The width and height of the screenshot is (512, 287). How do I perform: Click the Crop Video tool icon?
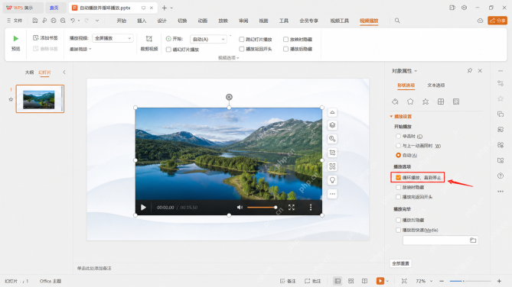tap(149, 39)
